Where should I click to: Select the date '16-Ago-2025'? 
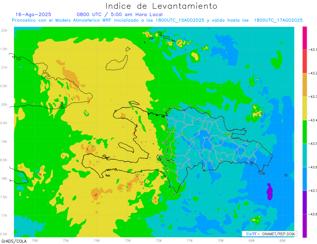click(x=33, y=14)
